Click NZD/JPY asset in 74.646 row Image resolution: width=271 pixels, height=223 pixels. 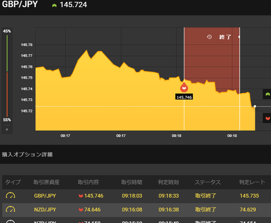click(45, 209)
